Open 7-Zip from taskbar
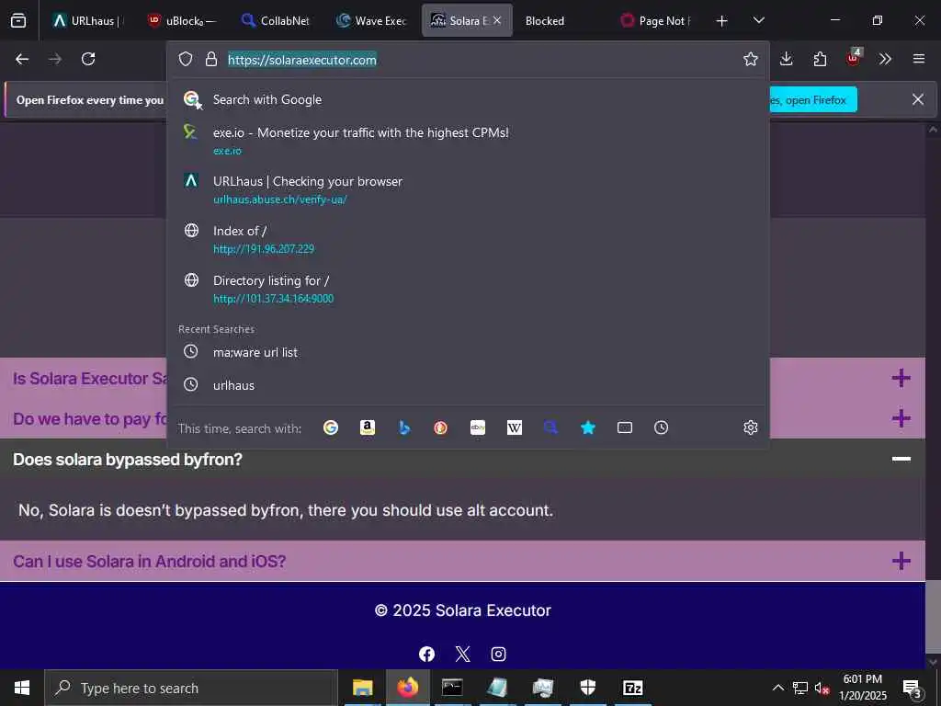Viewport: 941px width, 706px height. [x=632, y=688]
